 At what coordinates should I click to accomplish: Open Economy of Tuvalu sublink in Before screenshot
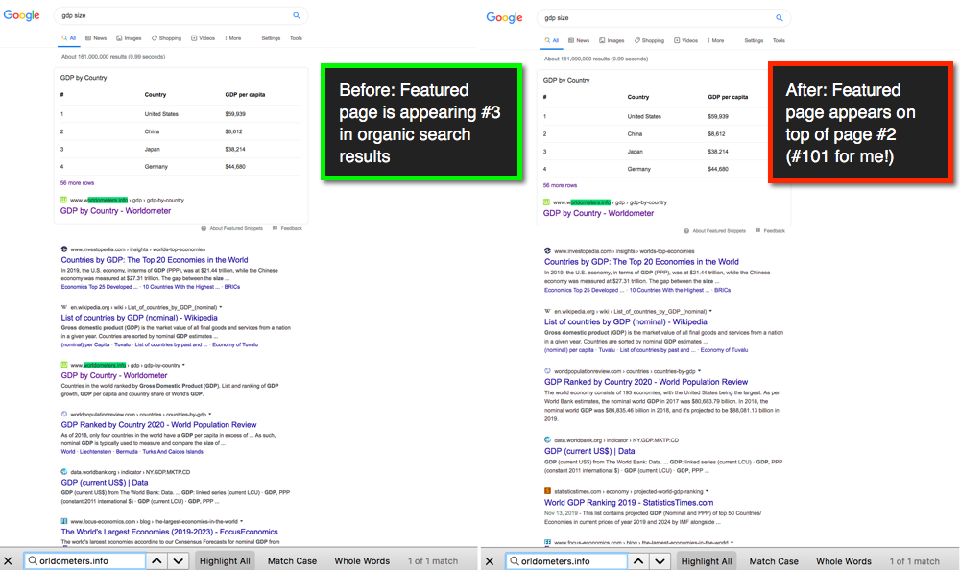(x=235, y=344)
